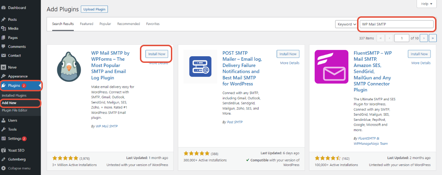This screenshot has height=175, width=442.
Task: Open Installed Plugins submenu item
Action: click(x=14, y=95)
